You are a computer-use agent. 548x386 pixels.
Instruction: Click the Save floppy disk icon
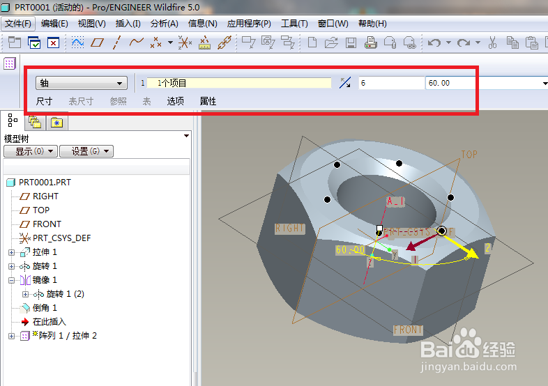(351, 43)
